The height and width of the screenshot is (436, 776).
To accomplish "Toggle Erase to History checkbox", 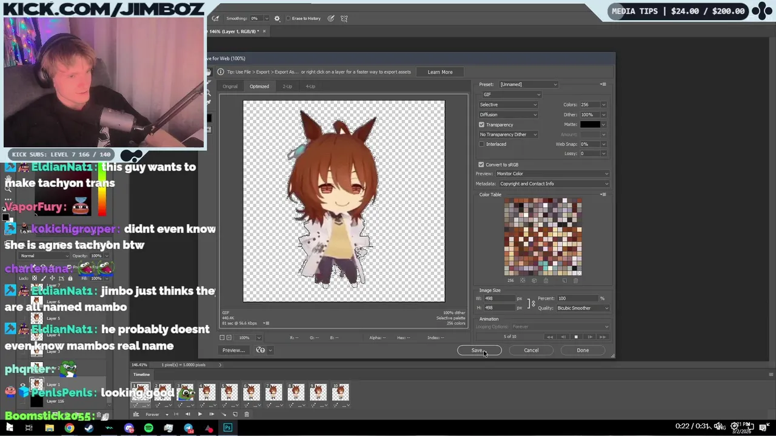I will click(x=288, y=19).
